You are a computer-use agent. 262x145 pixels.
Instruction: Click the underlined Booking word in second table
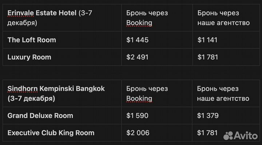[x=139, y=98]
